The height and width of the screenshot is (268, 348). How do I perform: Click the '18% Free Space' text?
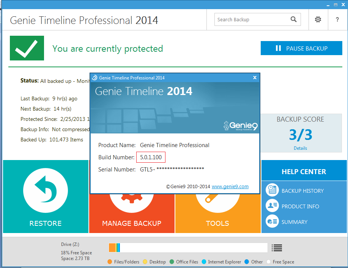pyautogui.click(x=76, y=253)
